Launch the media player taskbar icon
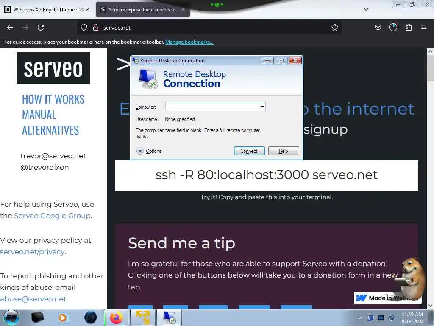 click(63, 318)
